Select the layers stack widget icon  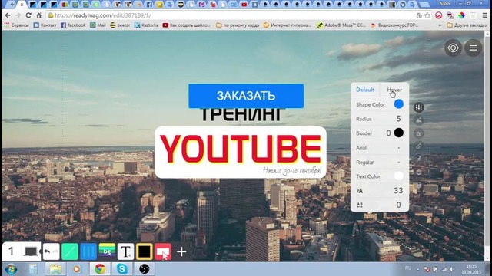click(x=418, y=172)
